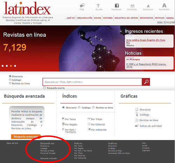Open the FAQ speech bubble icon
The height and width of the screenshot is (163, 175).
82,6
